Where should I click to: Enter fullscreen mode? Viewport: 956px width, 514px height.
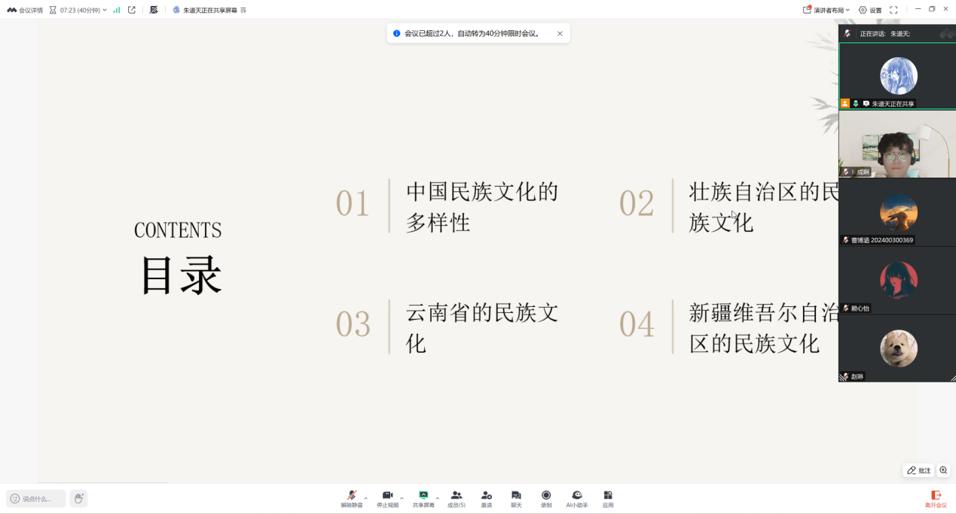tap(893, 10)
